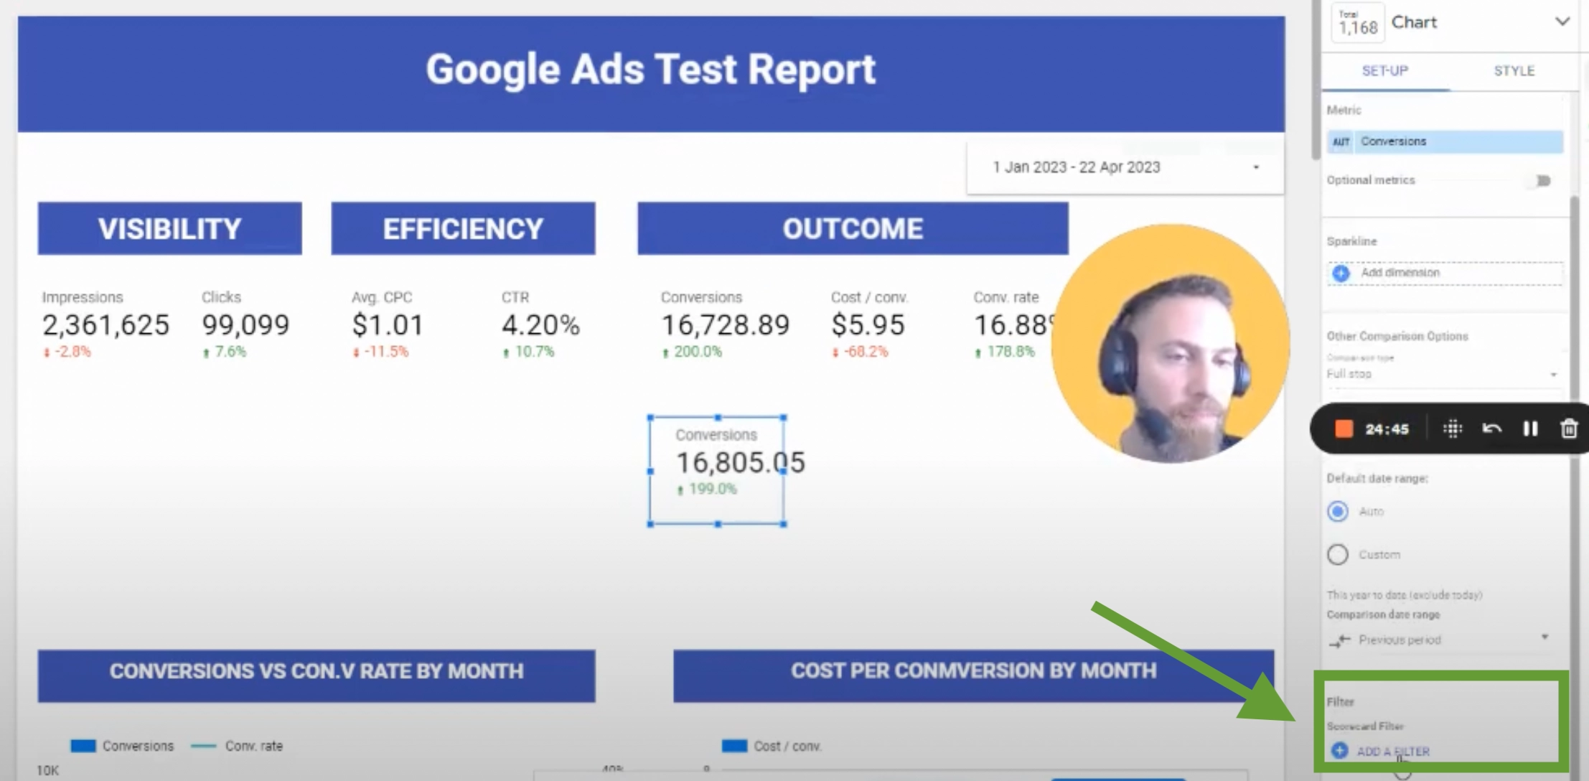The width and height of the screenshot is (1589, 781).
Task: Click the recorder's restart arrow icon
Action: tap(1491, 429)
